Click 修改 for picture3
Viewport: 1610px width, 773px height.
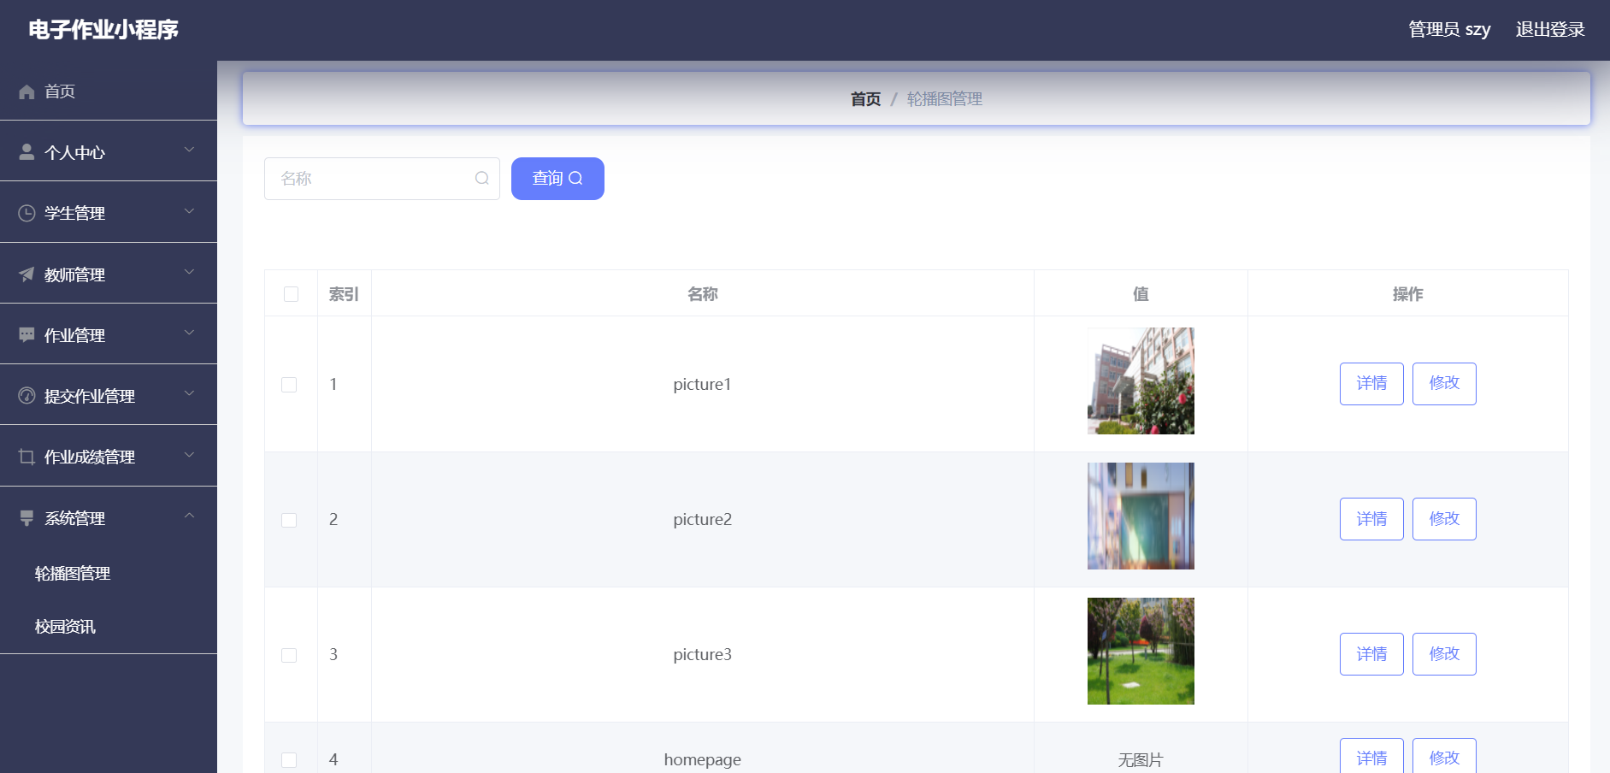(x=1444, y=654)
